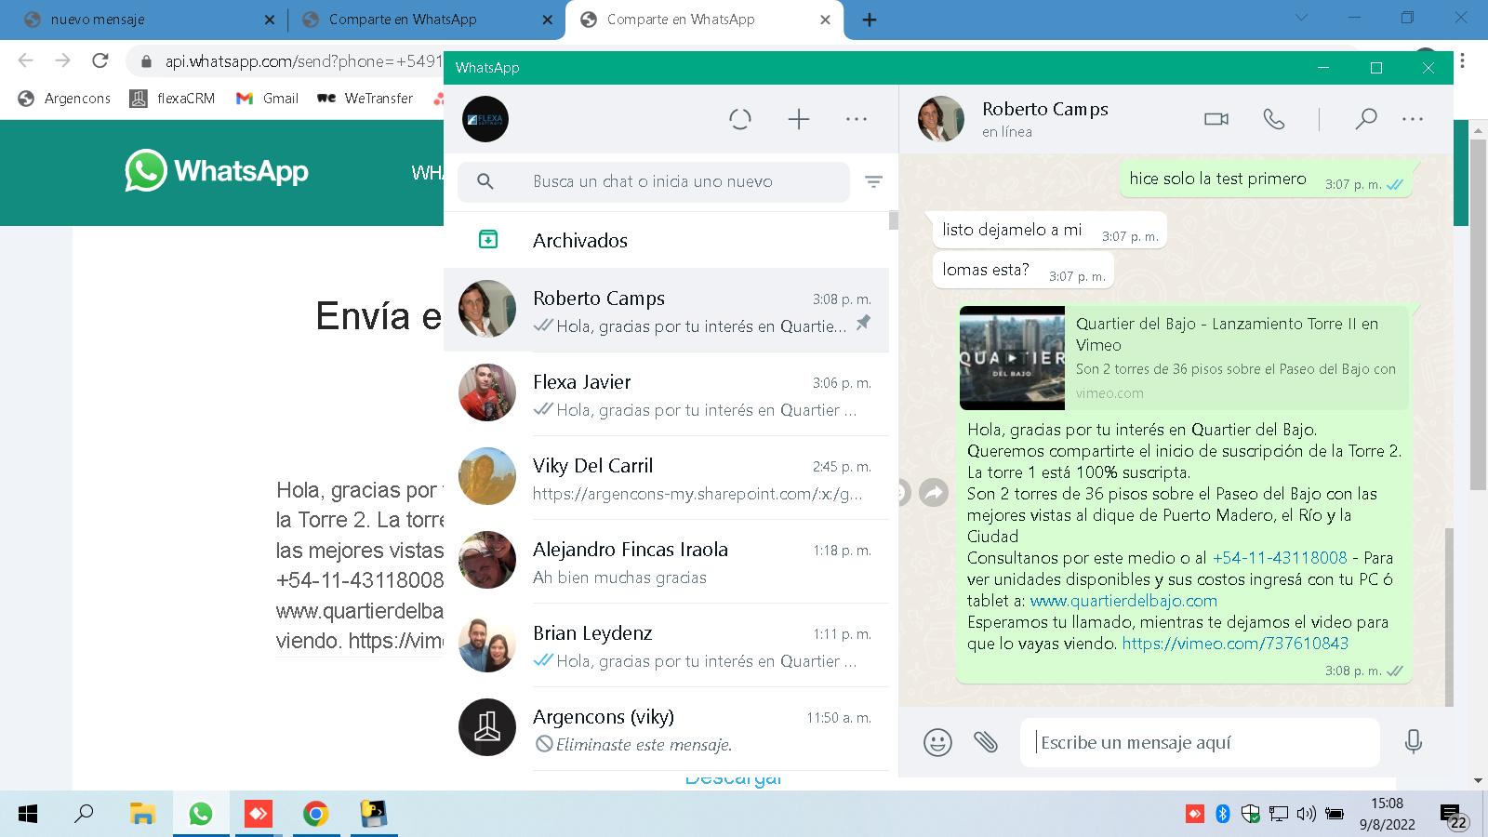Open Roberto Camps contact avatar in header

click(941, 119)
